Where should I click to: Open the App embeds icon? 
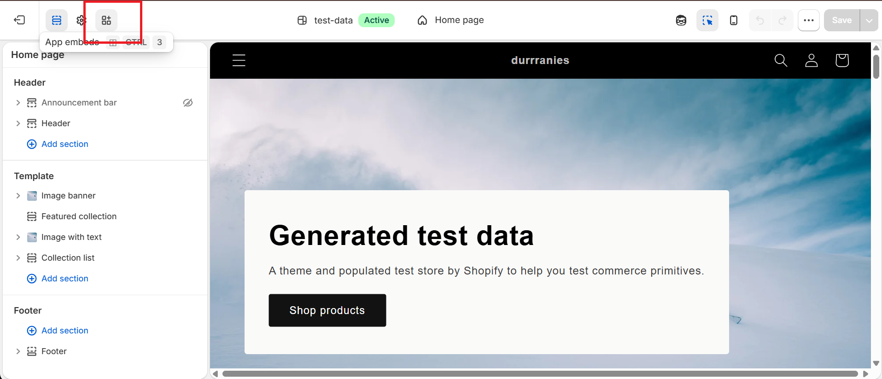pyautogui.click(x=106, y=20)
